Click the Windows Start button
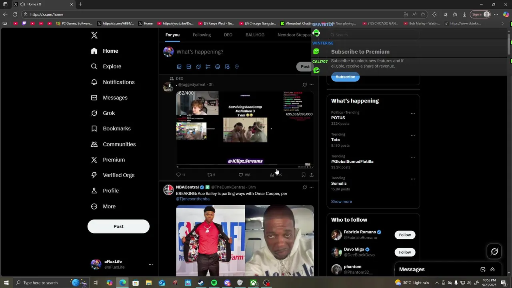The width and height of the screenshot is (512, 288). click(x=6, y=283)
